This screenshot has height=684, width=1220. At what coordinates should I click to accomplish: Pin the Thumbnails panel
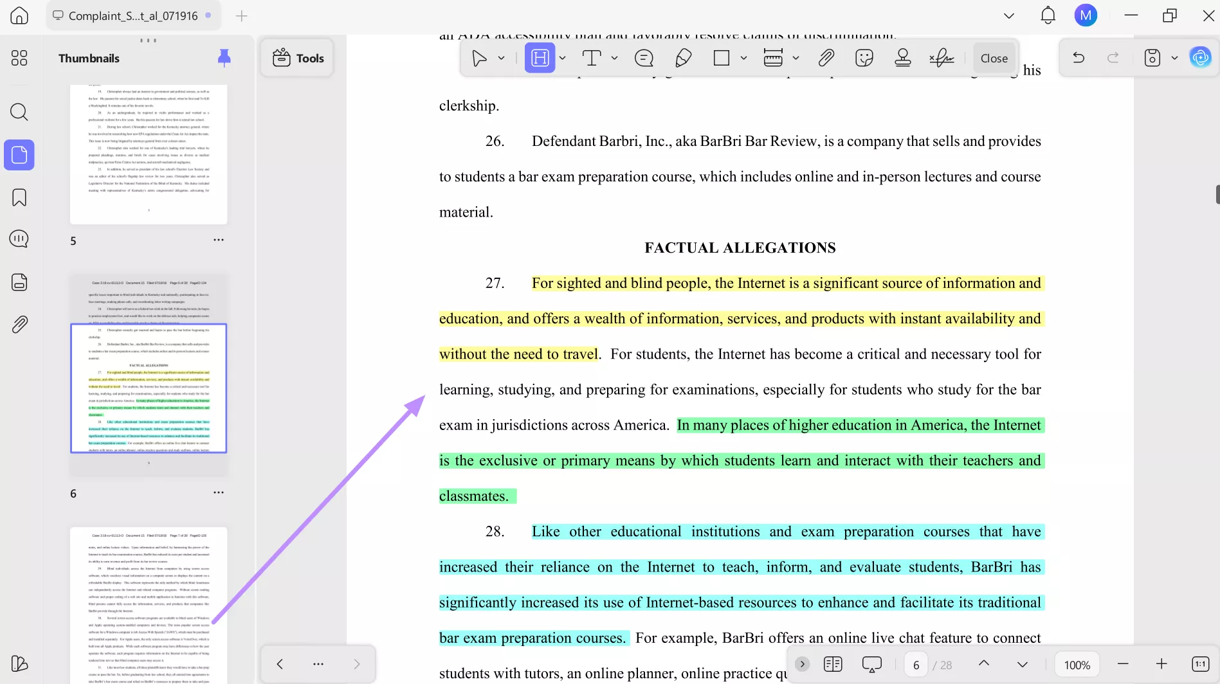tap(224, 57)
